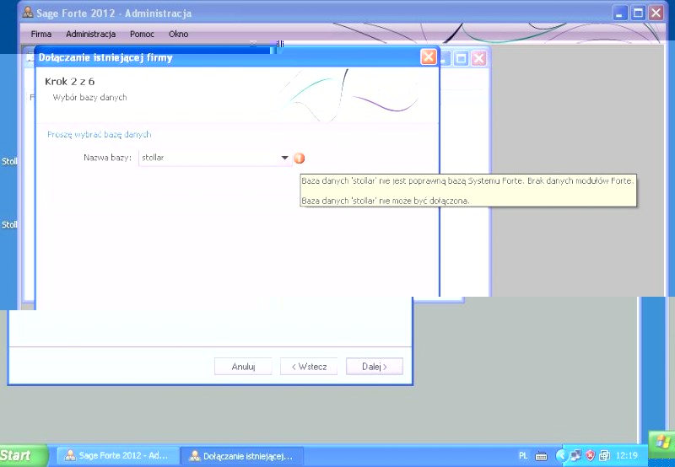Viewport: 675px width, 467px height.
Task: Switch the PL input language indicator
Action: tap(523, 455)
